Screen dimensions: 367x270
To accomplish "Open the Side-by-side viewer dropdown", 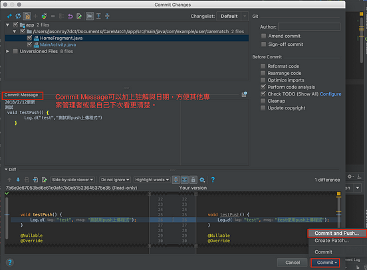I will coord(72,180).
